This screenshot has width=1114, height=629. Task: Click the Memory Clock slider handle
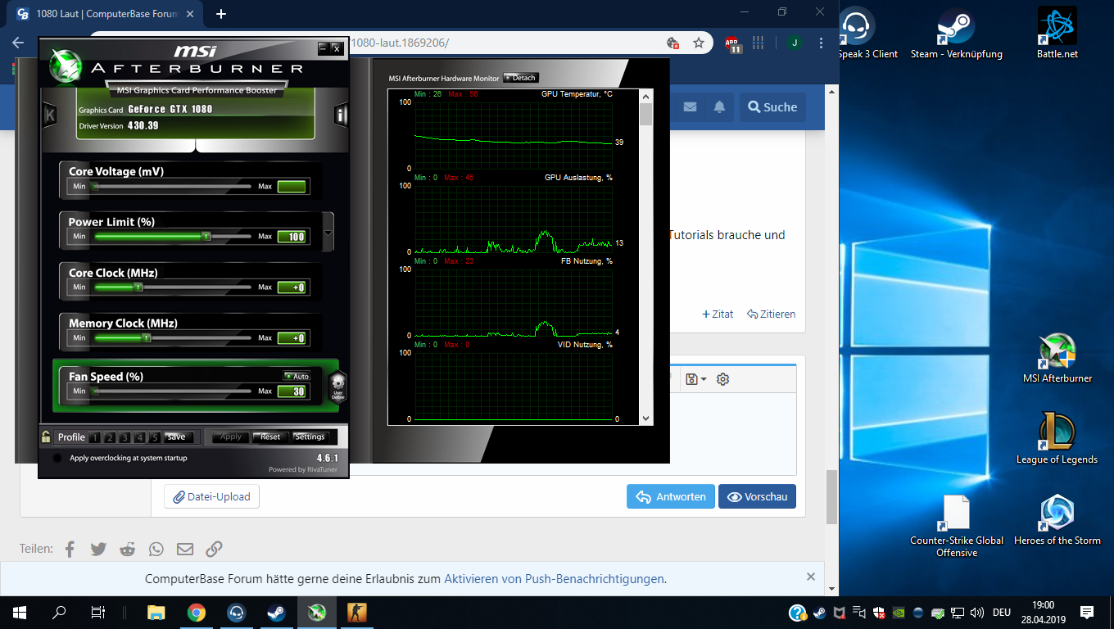coord(147,337)
